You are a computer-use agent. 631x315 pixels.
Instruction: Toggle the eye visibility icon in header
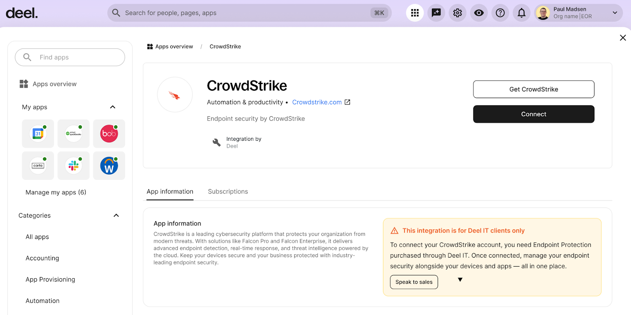tap(479, 13)
